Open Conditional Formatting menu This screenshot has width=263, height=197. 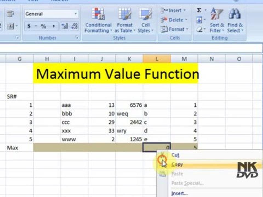[98, 21]
